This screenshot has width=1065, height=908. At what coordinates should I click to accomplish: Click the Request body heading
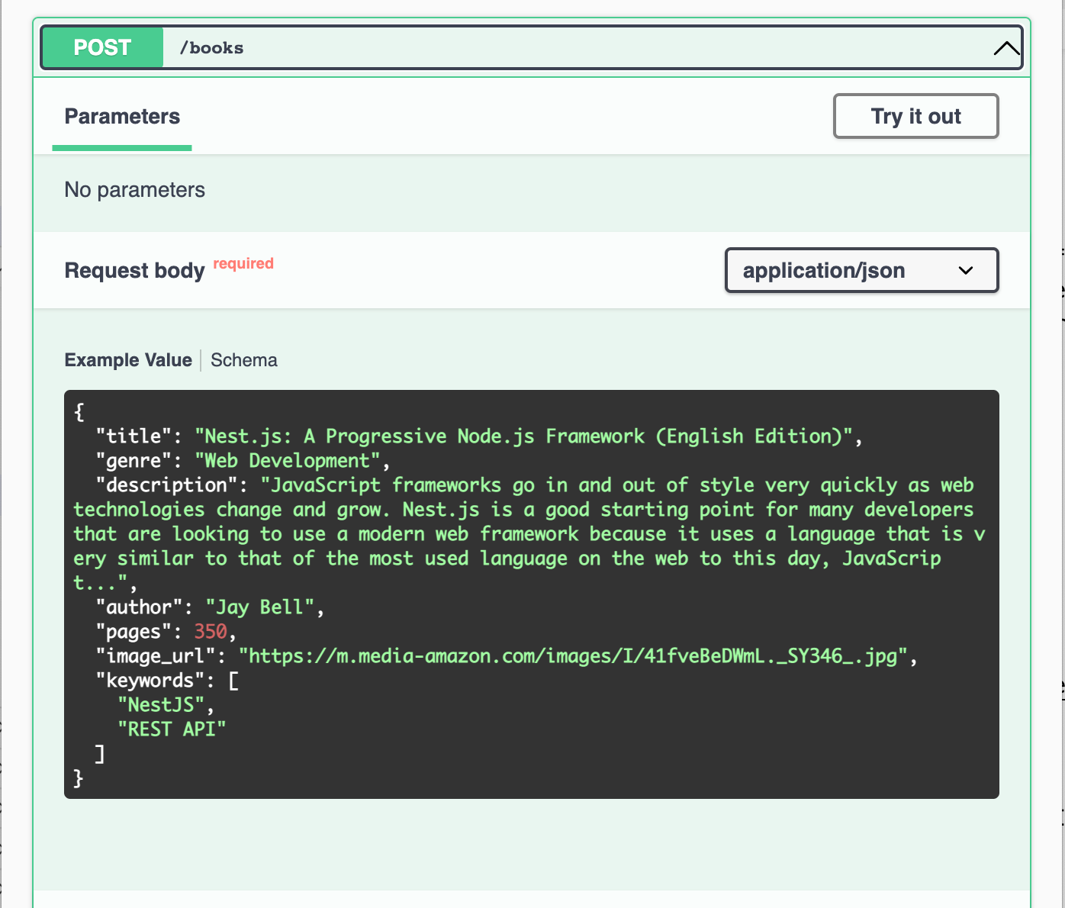click(135, 271)
